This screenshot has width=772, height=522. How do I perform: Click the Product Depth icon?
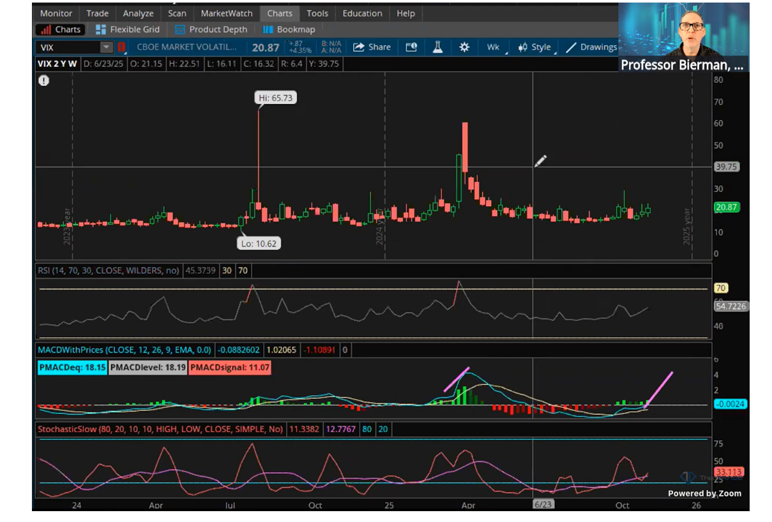(180, 29)
